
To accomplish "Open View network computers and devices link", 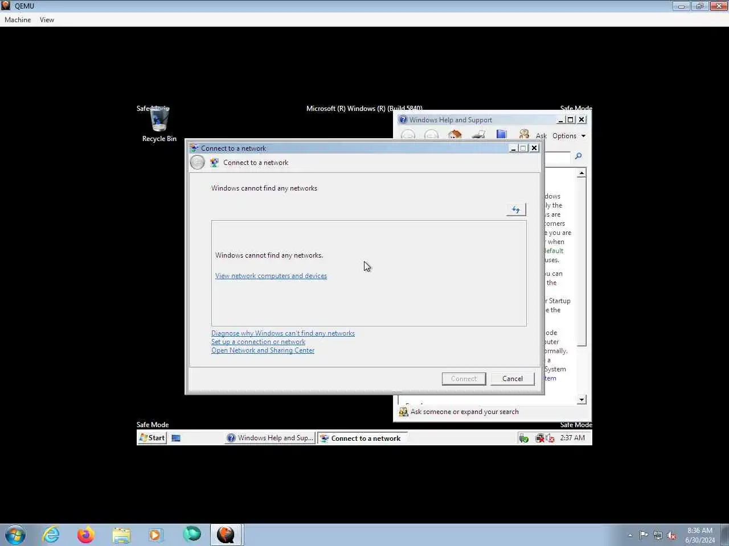I will tap(271, 276).
